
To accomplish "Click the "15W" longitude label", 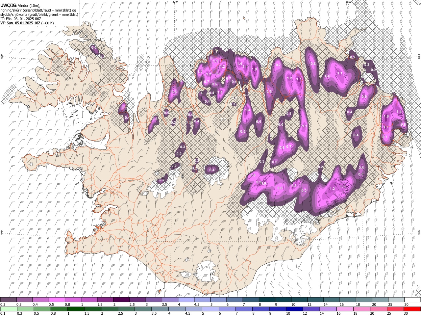I will pos(348,2).
